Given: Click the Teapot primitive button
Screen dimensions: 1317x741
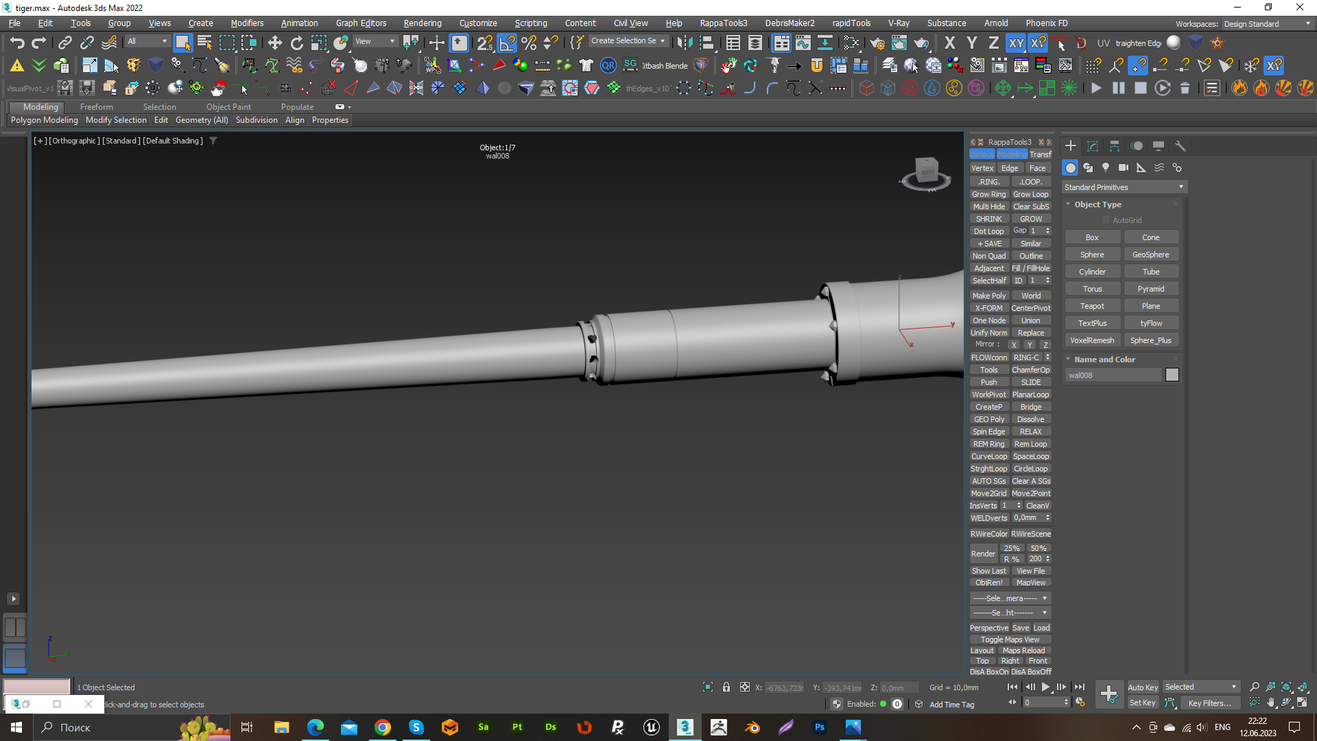Looking at the screenshot, I should point(1092,306).
